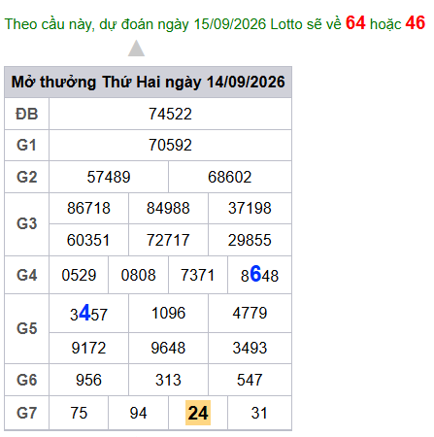Click the G3 number 37198
Viewport: 434px width, 437px height.
click(250, 208)
